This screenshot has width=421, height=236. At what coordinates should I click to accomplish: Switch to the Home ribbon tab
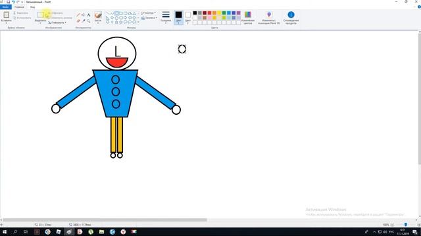click(x=19, y=7)
